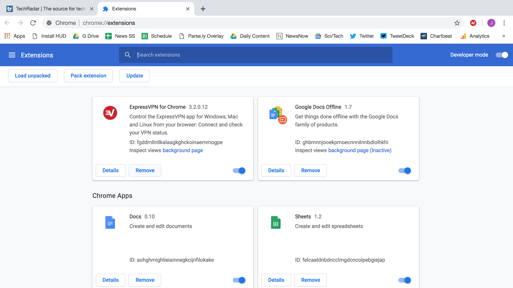513x288 pixels.
Task: Open Details for Google Docs Offline
Action: click(276, 171)
